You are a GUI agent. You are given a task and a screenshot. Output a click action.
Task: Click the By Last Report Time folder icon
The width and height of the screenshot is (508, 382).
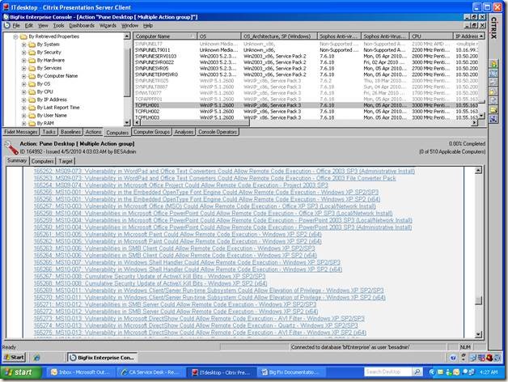coord(32,108)
